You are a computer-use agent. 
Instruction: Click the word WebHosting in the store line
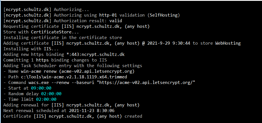(228, 43)
